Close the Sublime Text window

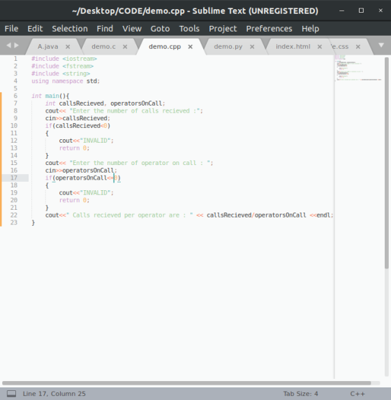(381, 10)
